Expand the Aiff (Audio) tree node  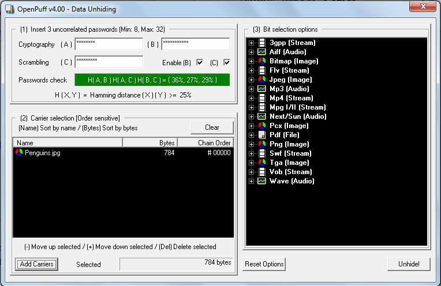click(x=252, y=52)
